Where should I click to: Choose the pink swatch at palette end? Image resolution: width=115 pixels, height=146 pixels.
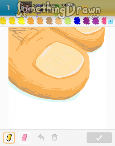[x=104, y=21]
